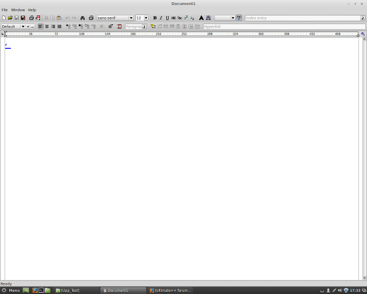
Task: Click the Menu button in taskbar
Action: (11, 290)
